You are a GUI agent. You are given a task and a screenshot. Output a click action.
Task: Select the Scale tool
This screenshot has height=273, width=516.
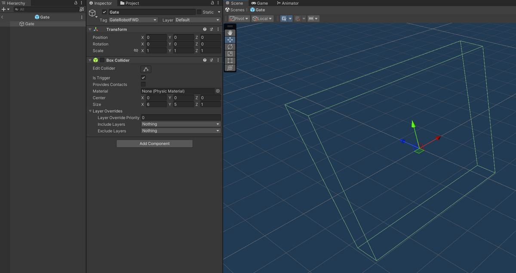[230, 54]
